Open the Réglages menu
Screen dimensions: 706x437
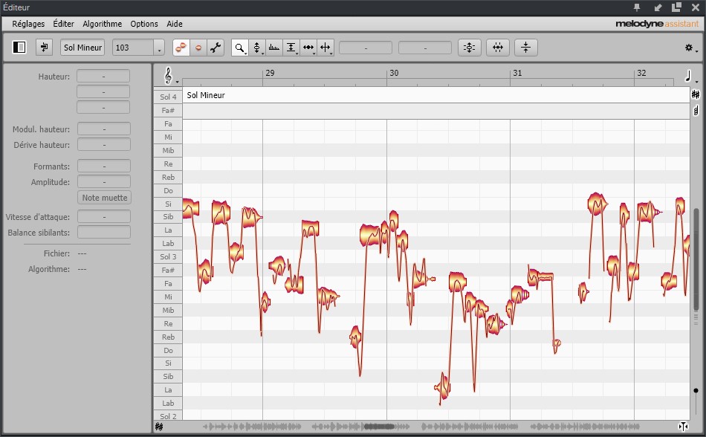28,24
